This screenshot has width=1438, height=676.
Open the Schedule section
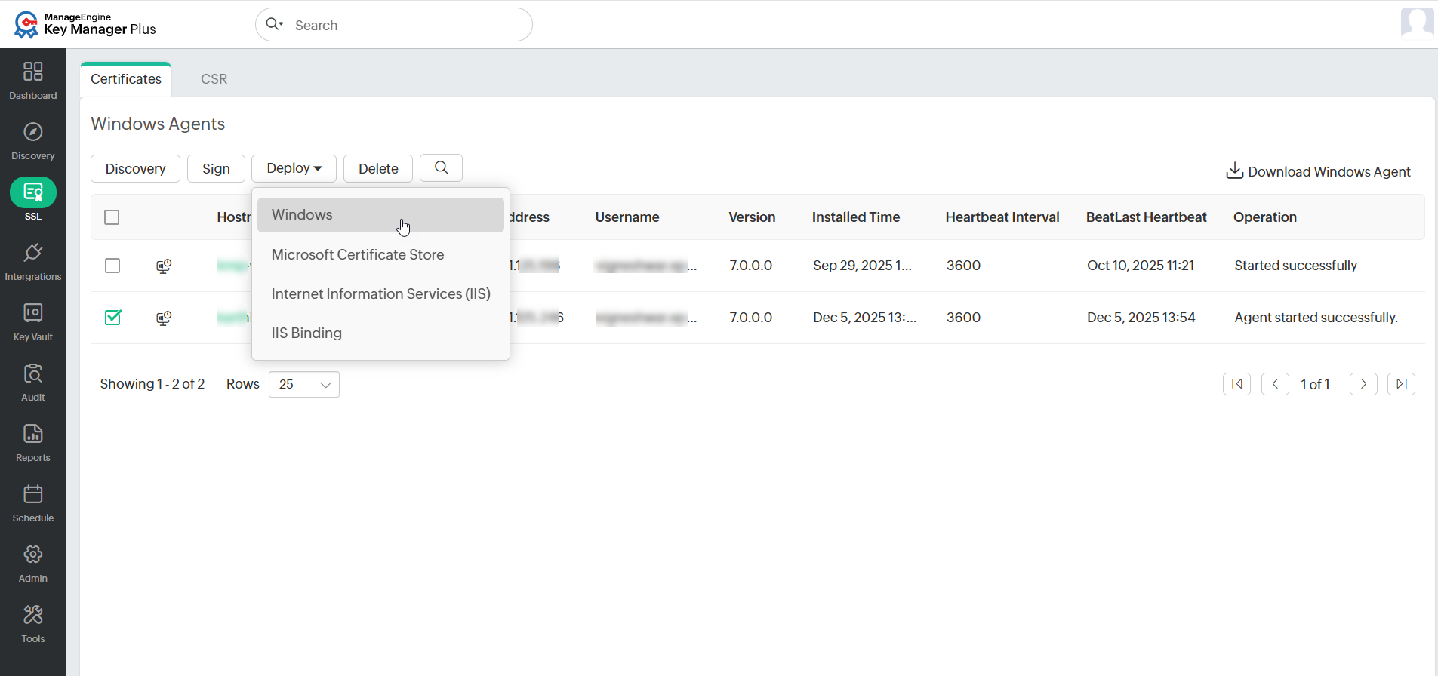coord(33,502)
